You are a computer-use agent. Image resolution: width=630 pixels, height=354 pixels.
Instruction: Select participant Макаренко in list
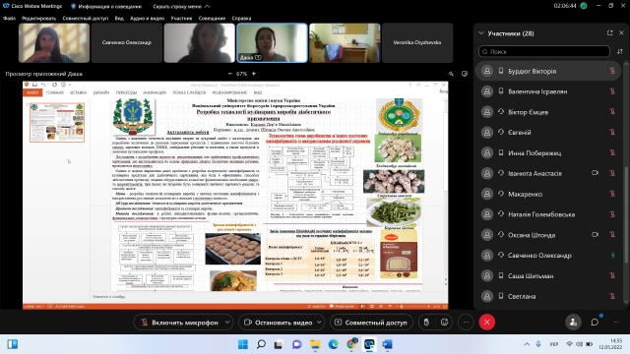(548, 194)
